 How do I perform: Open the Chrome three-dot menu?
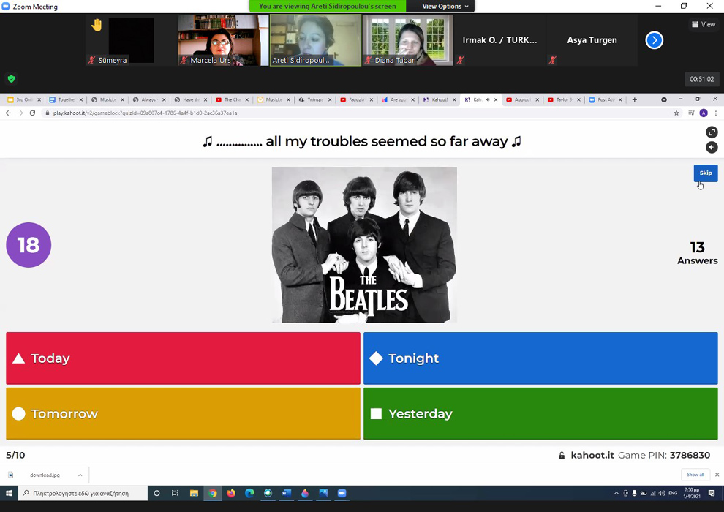pos(716,113)
